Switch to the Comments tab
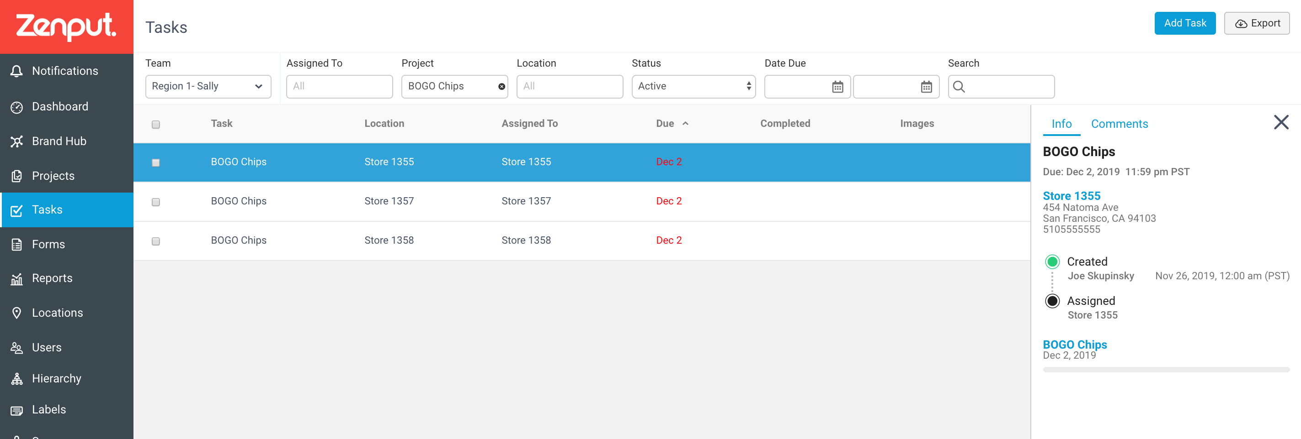1301x439 pixels. pyautogui.click(x=1119, y=124)
